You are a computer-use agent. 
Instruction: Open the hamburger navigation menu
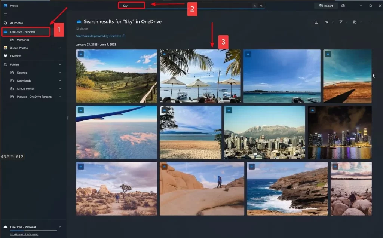[x=5, y=15]
